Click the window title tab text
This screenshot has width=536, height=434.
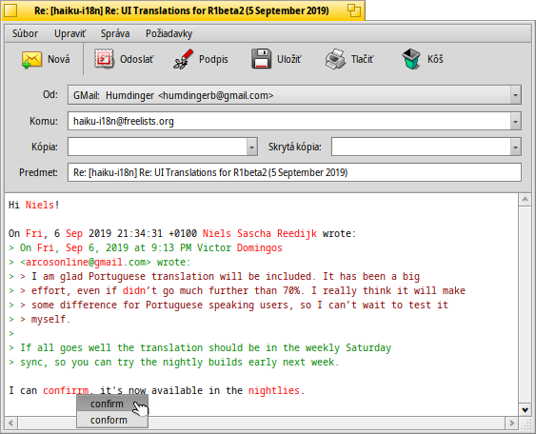182,10
